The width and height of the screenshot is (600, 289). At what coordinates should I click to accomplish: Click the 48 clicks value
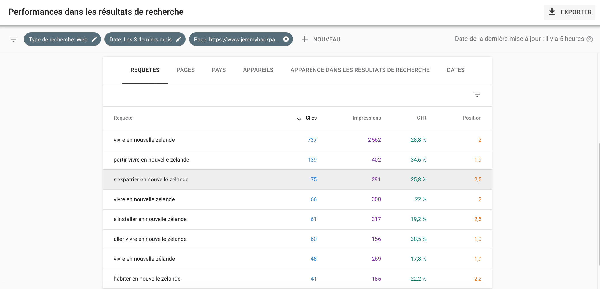314,259
